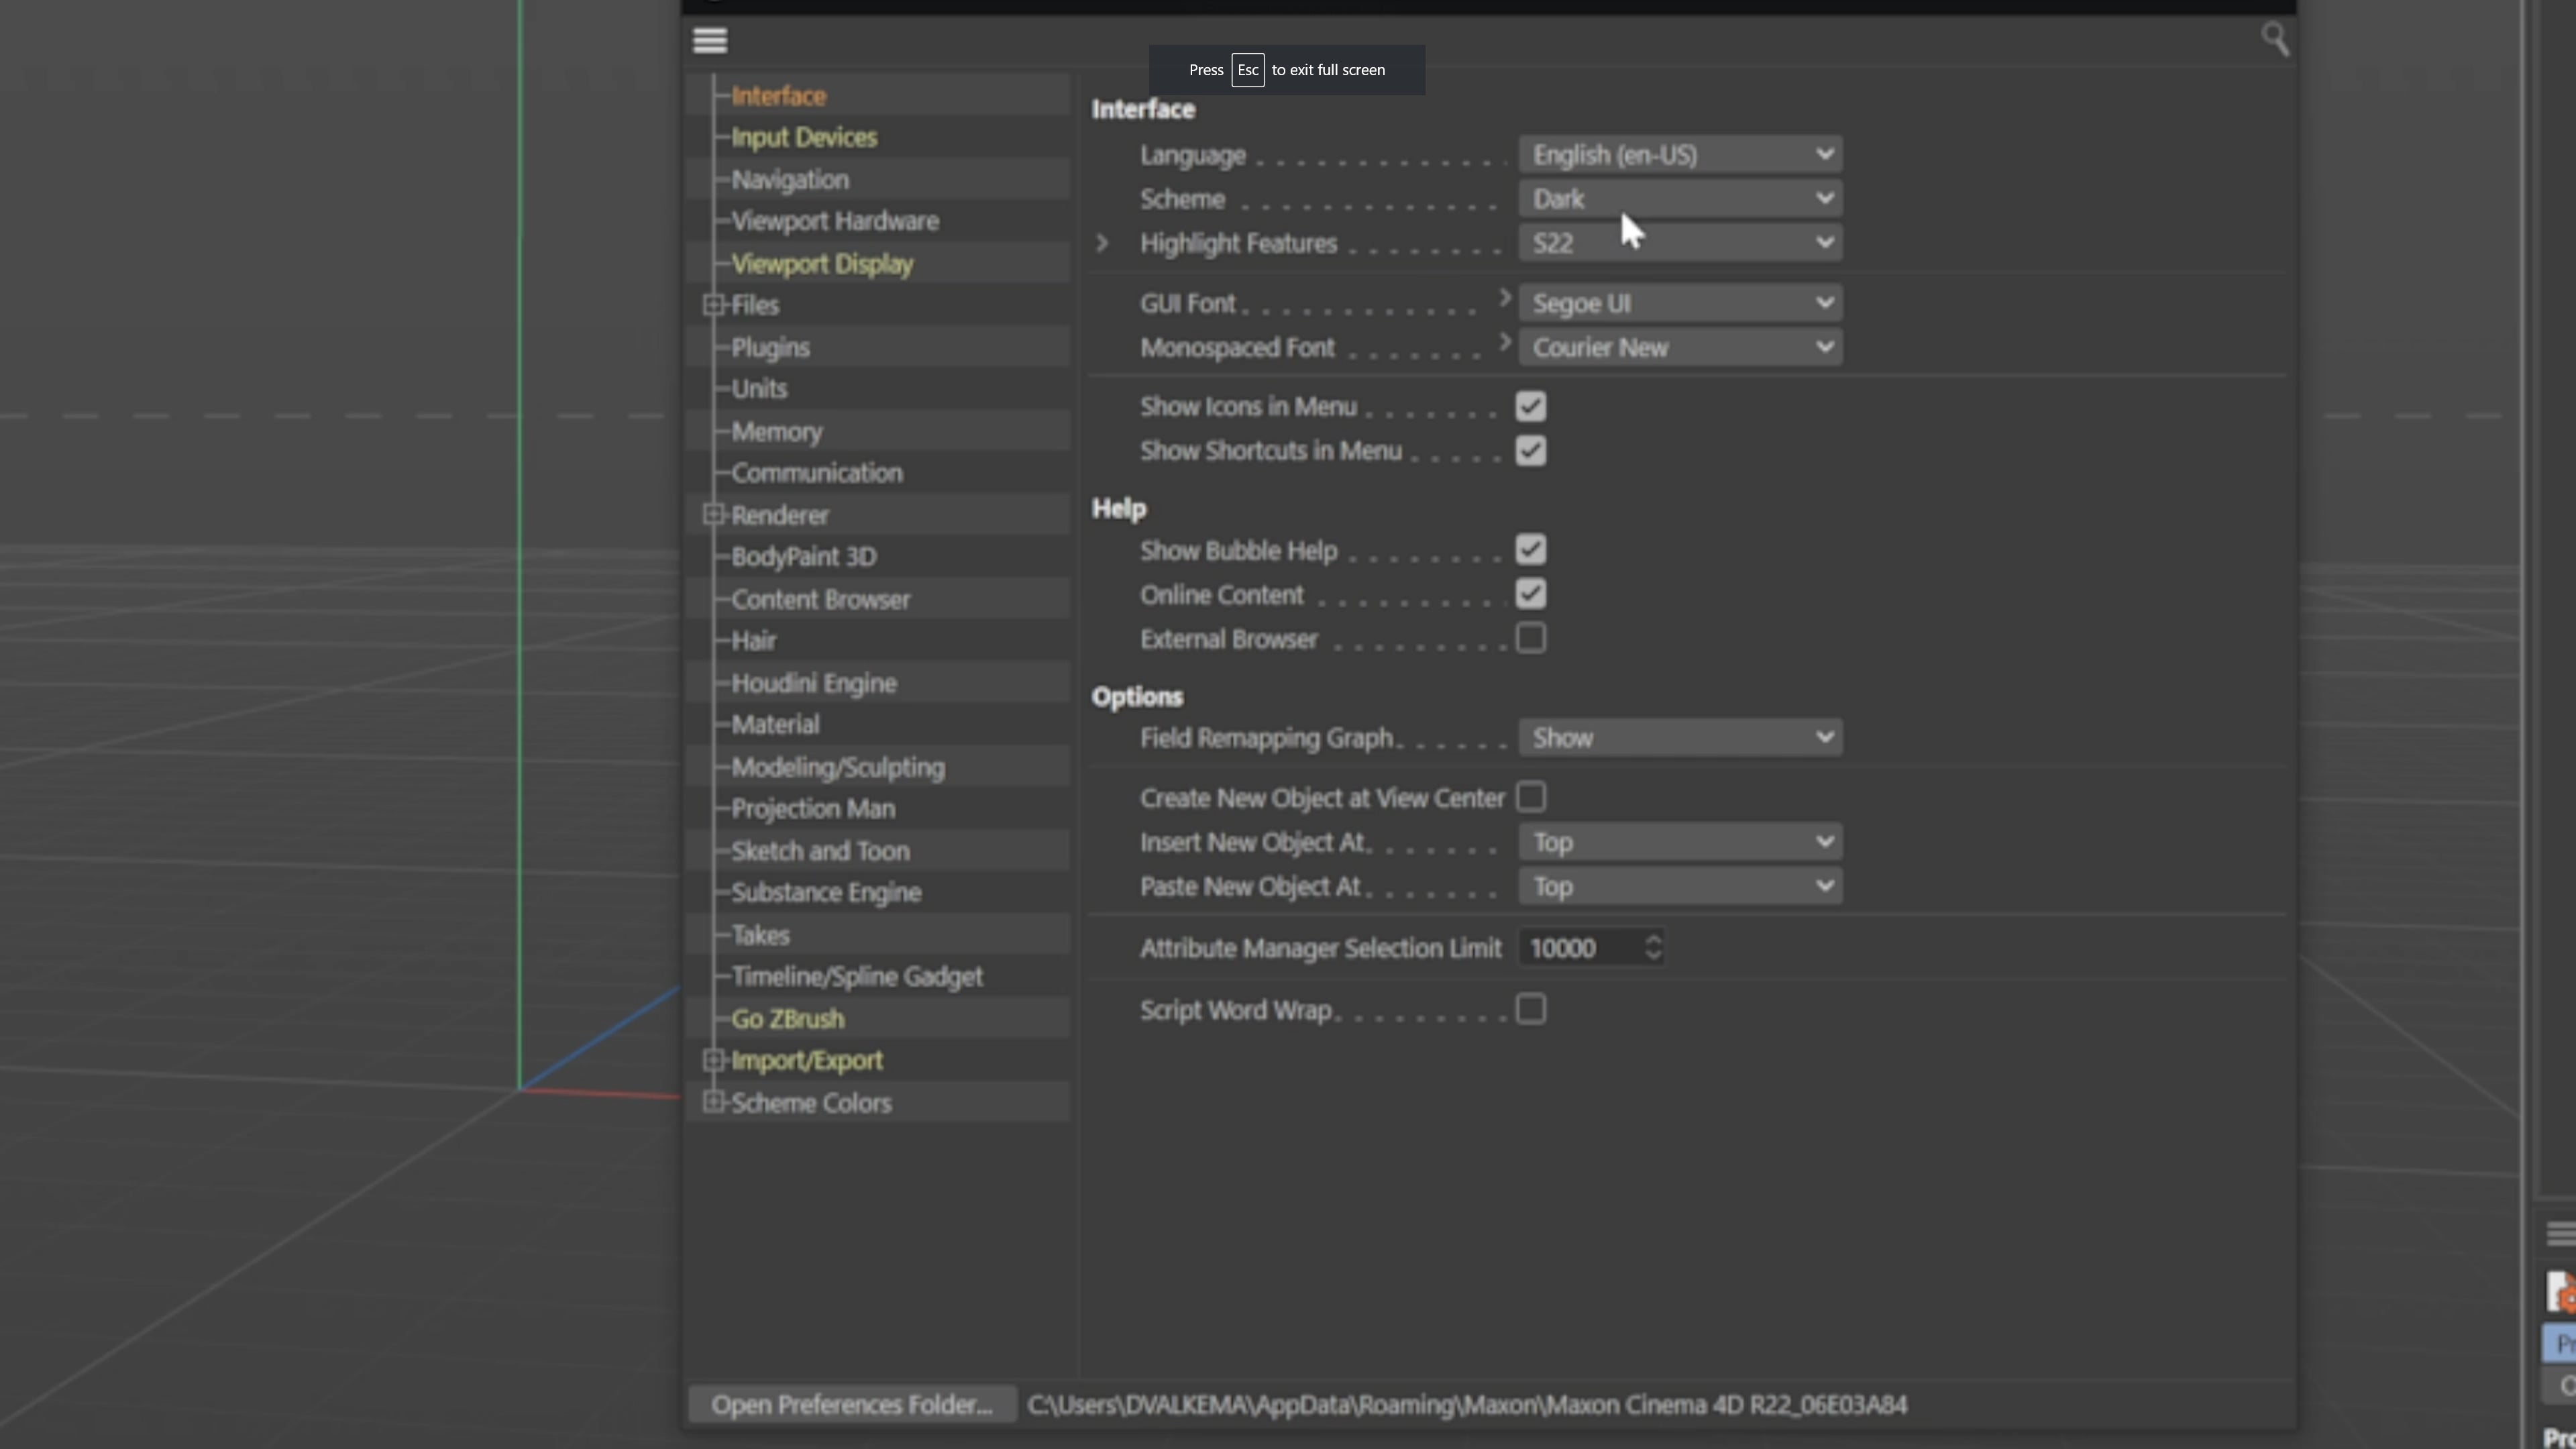Screen dimensions: 2576x1449
Task: Click the search magnifier icon top right
Action: pos(2274,38)
